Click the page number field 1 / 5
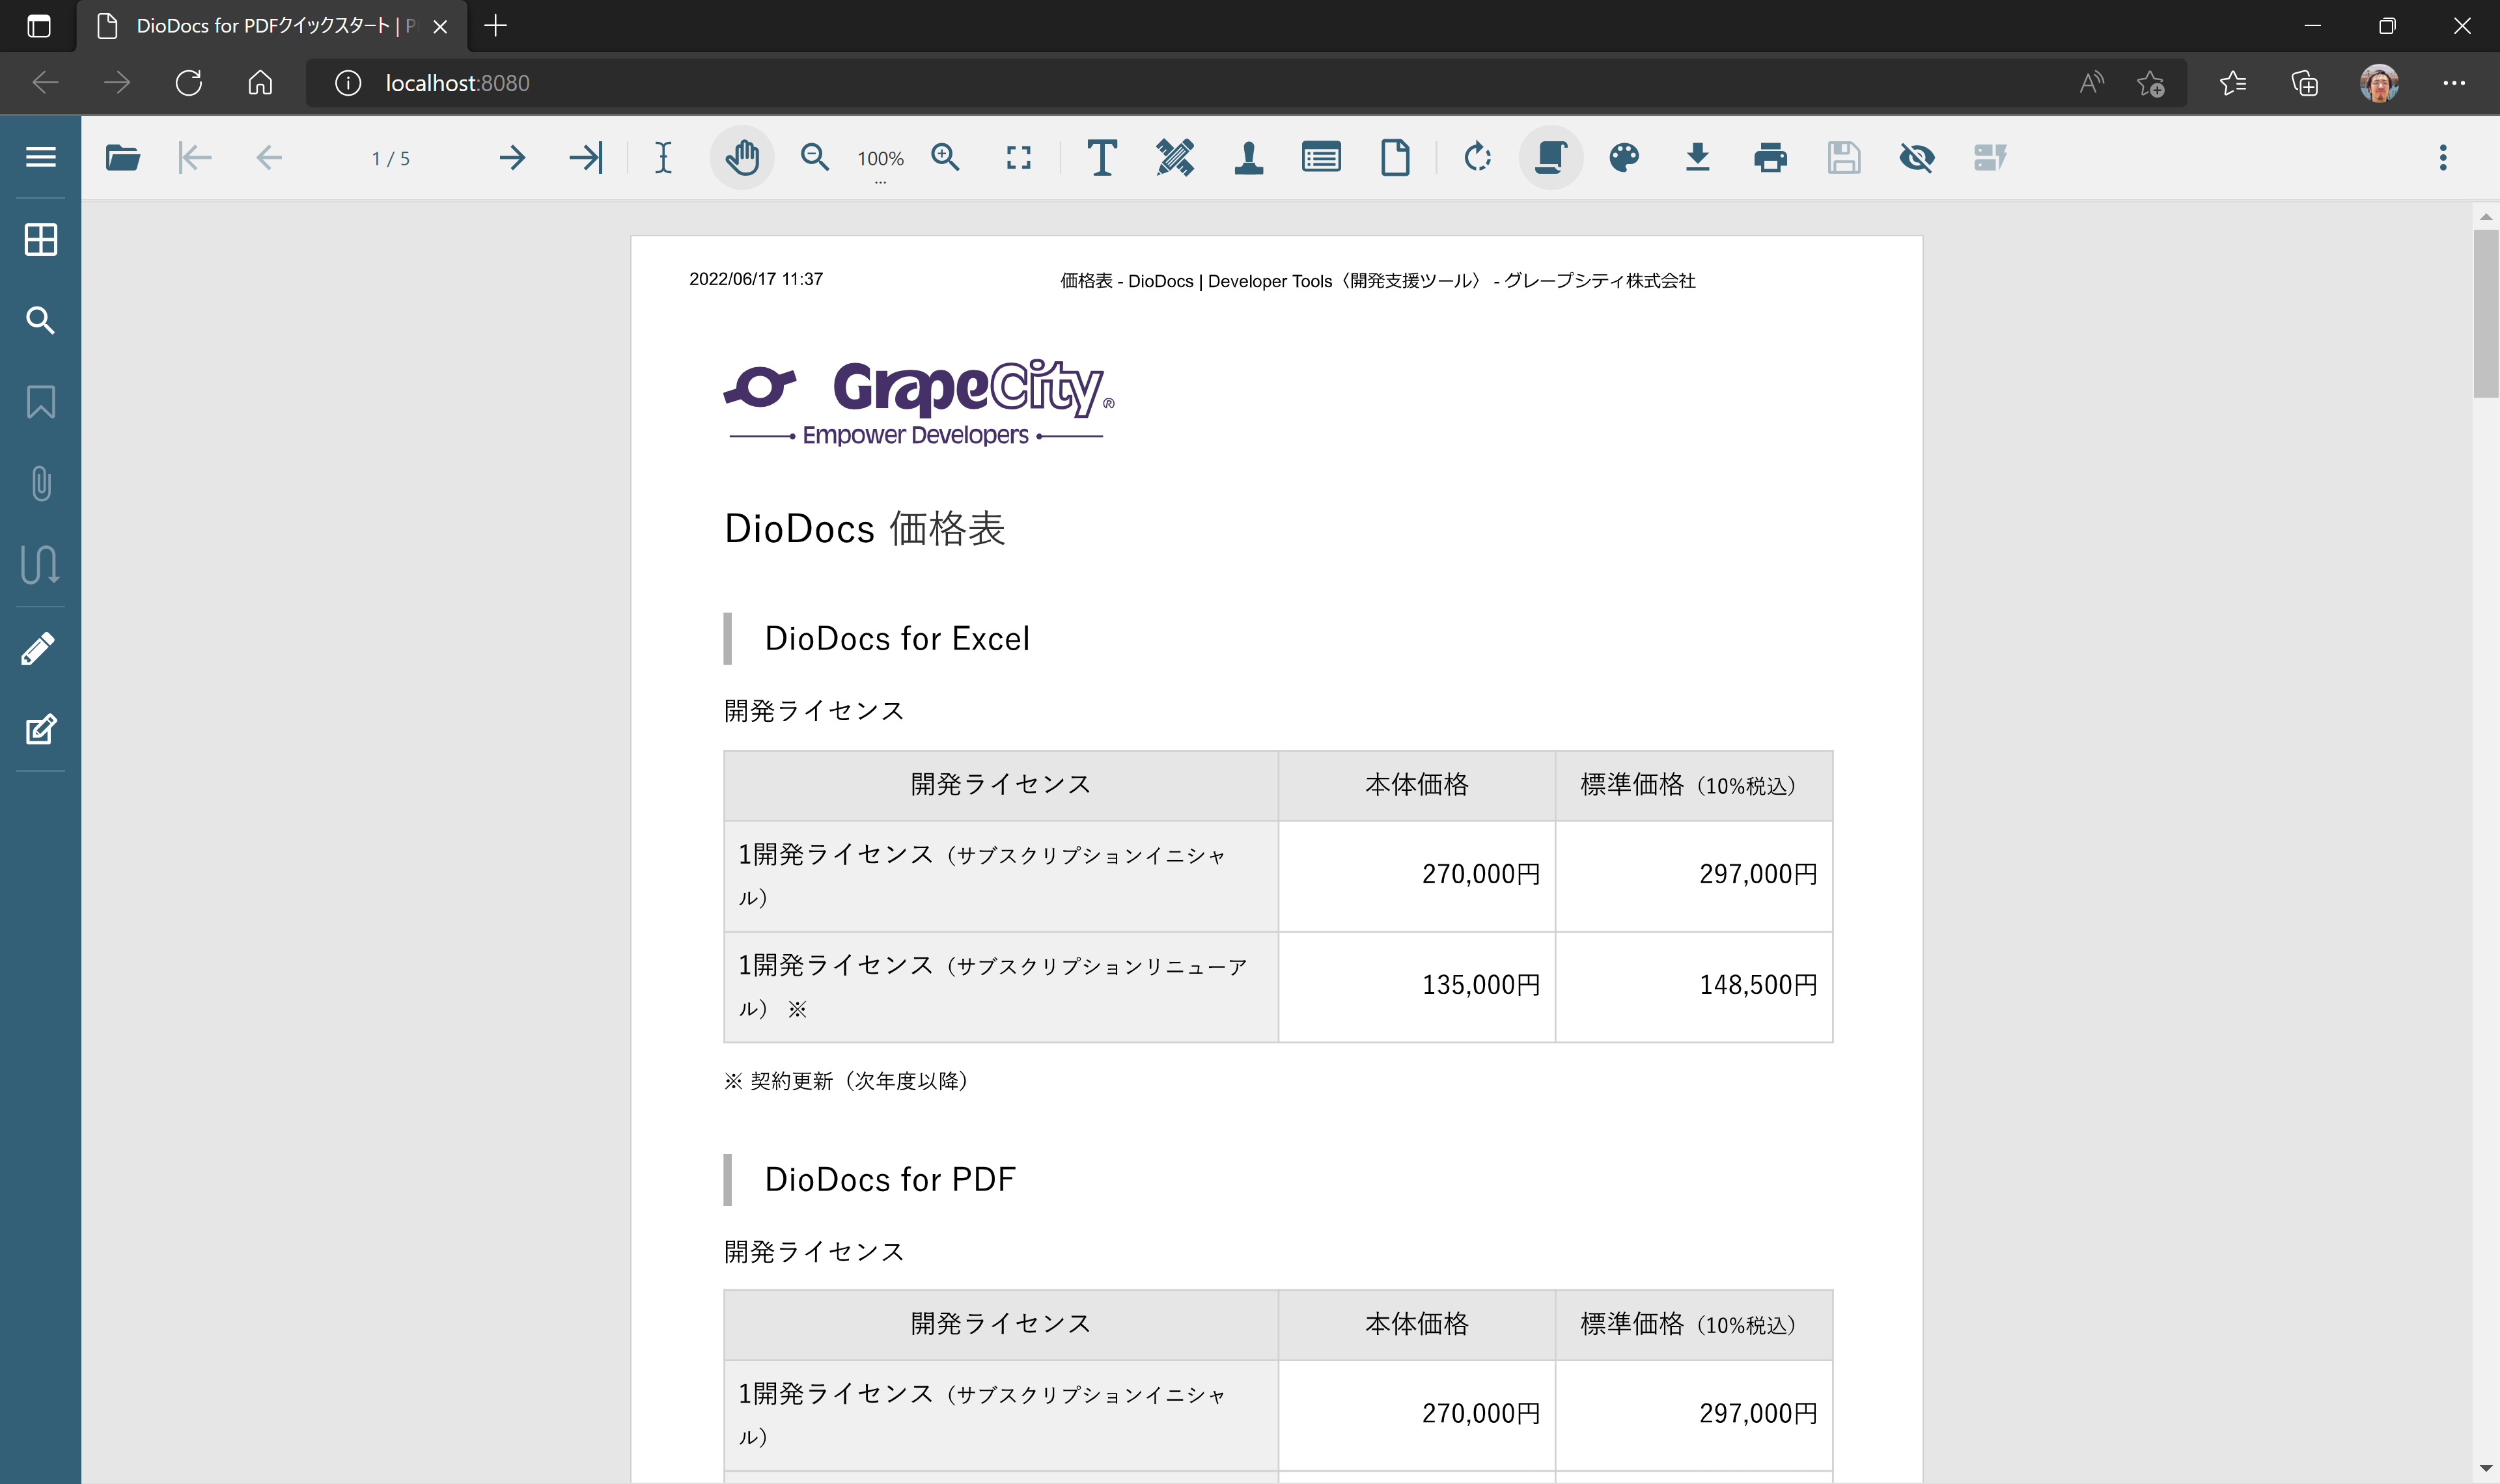2500x1484 pixels. click(390, 158)
